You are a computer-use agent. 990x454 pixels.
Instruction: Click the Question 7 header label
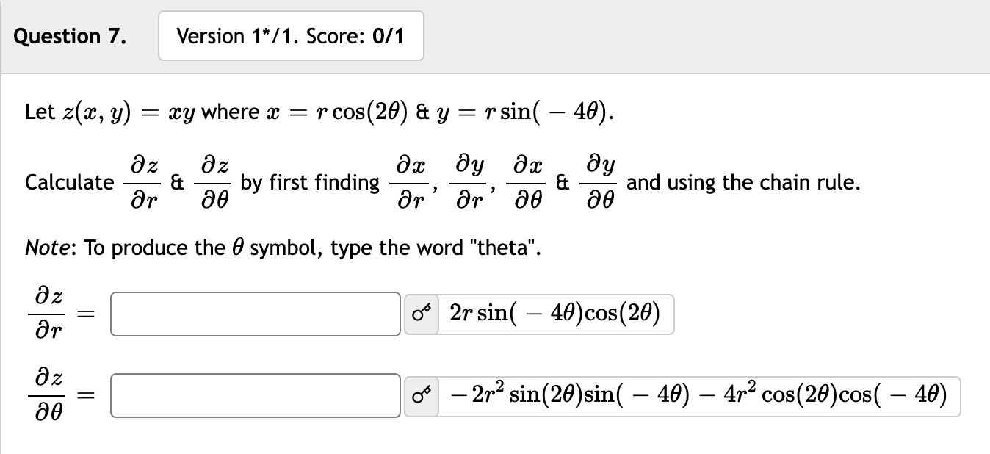[x=68, y=35]
